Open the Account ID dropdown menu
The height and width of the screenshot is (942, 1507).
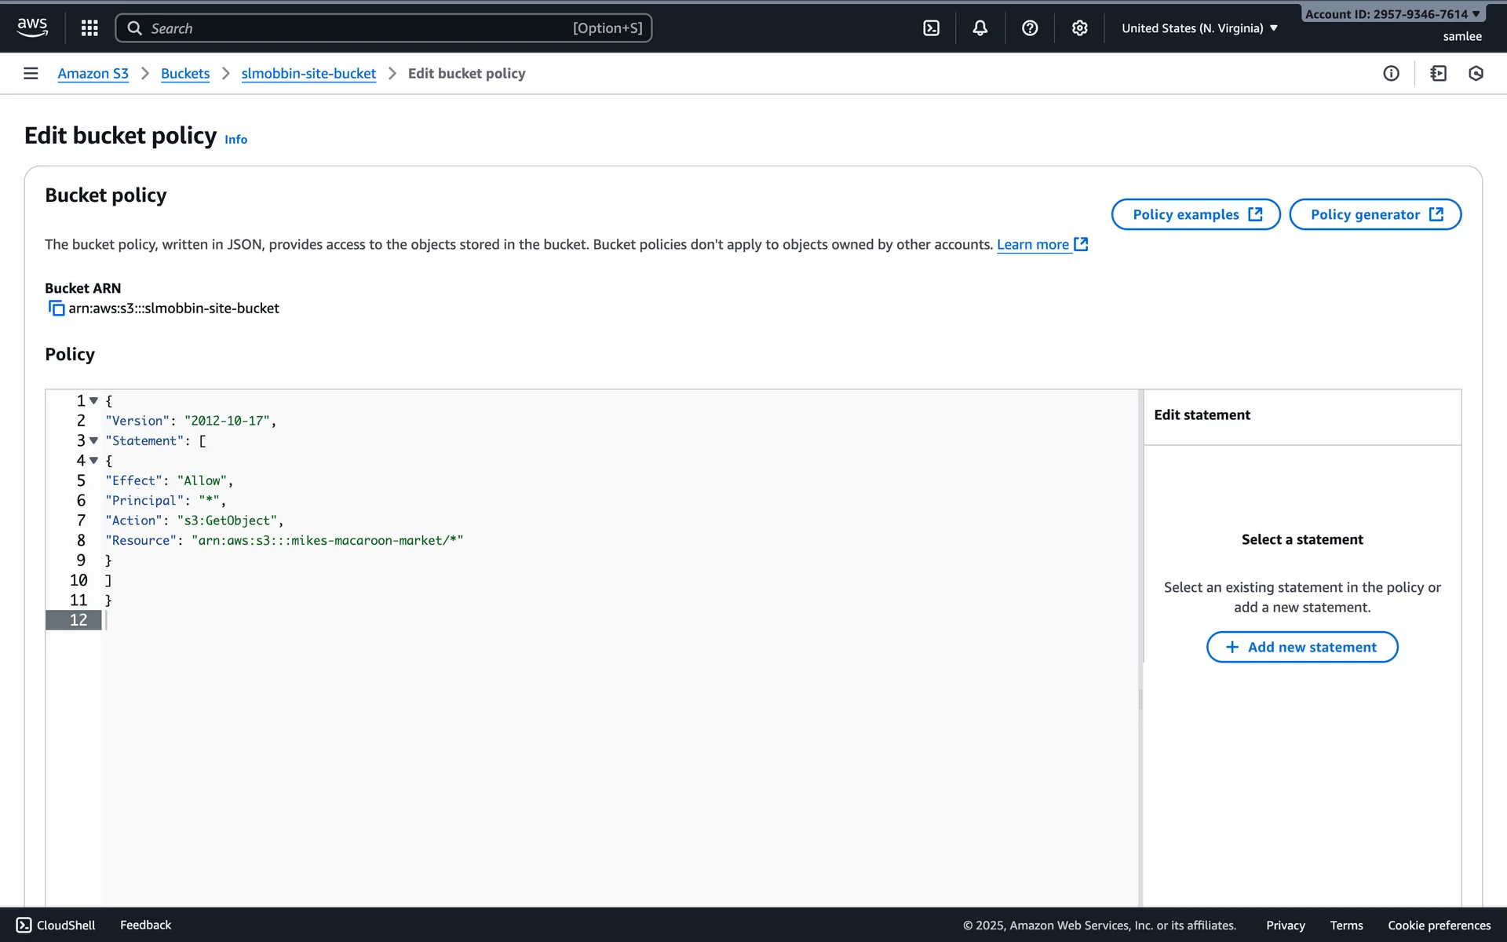1392,14
